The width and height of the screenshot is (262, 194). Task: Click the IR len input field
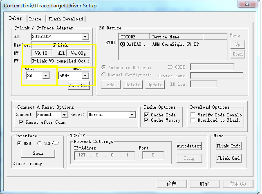(x=204, y=84)
